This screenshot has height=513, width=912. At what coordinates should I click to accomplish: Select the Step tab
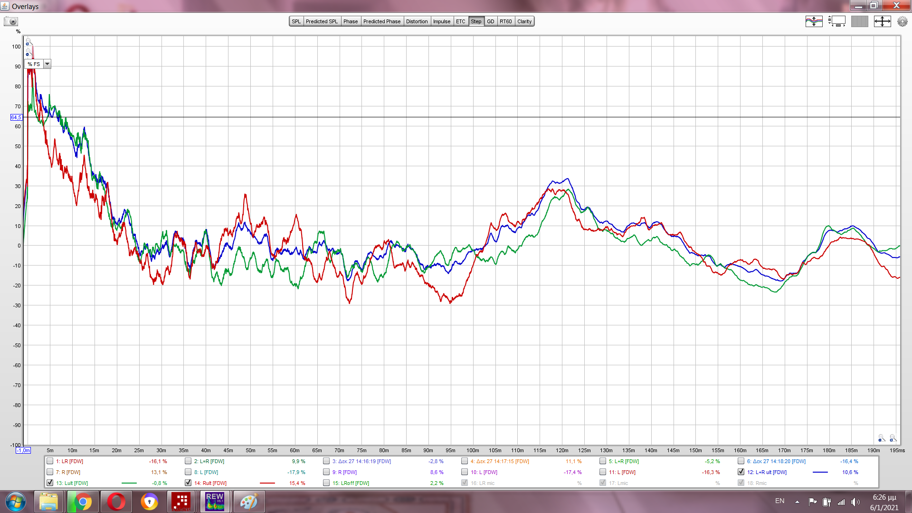476,21
